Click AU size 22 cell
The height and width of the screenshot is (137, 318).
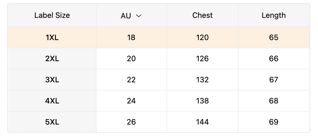click(131, 80)
